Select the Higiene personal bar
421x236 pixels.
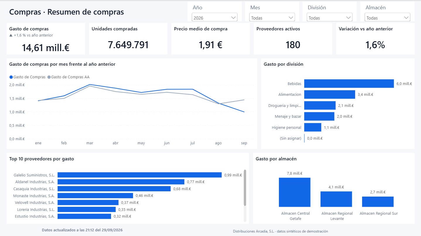(313, 127)
